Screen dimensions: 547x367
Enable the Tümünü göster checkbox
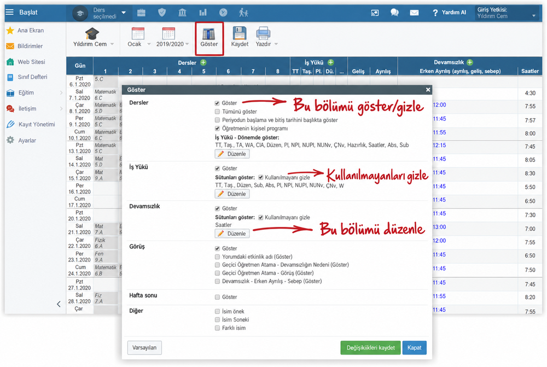217,112
